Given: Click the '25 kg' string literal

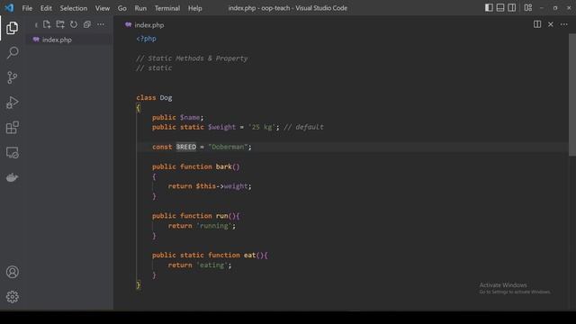Looking at the screenshot, I should coord(262,127).
